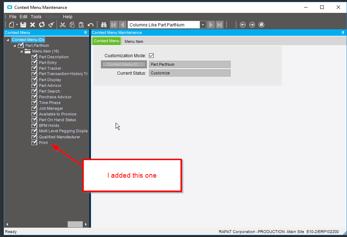Select Part Description tree item
The height and width of the screenshot is (237, 347).
point(54,57)
